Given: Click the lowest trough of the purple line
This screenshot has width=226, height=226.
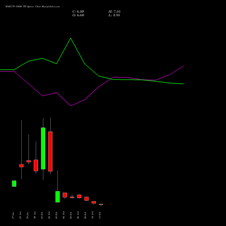Looking at the screenshot, I should [71, 106].
